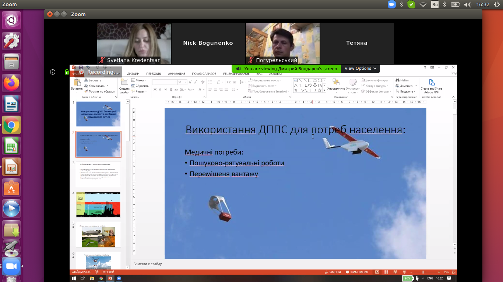The height and width of the screenshot is (282, 503).
Task: Toggle align text left
Action: [210, 89]
